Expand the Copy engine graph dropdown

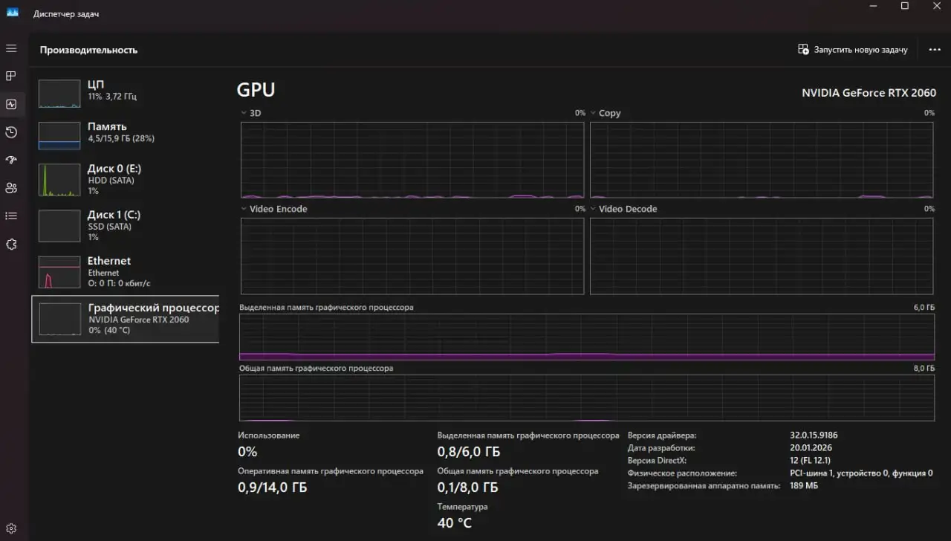[x=594, y=113]
